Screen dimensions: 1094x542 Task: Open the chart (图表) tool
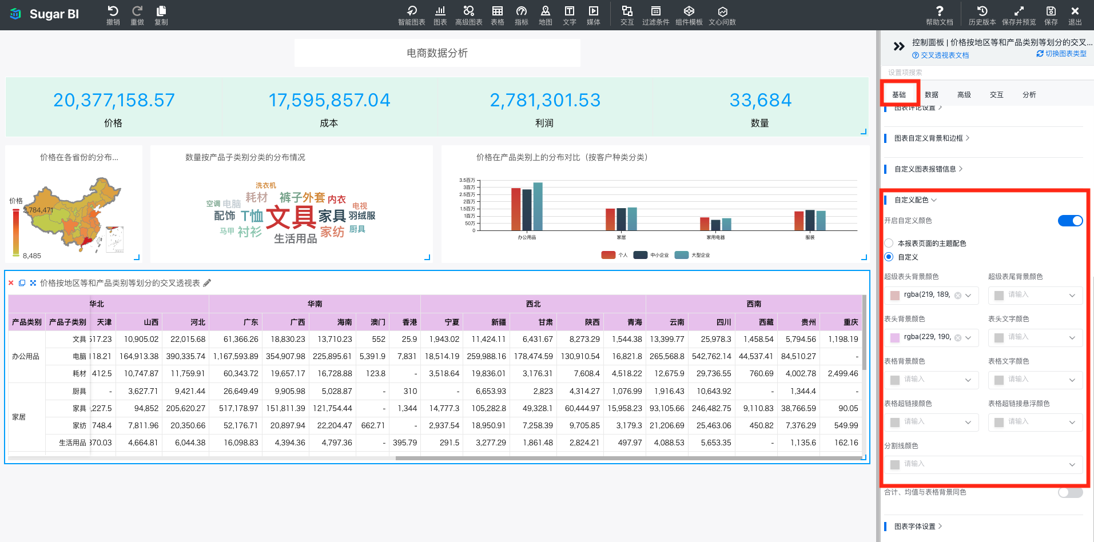pyautogui.click(x=440, y=15)
